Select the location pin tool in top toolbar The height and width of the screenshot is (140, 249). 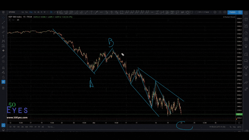click(x=112, y=12)
